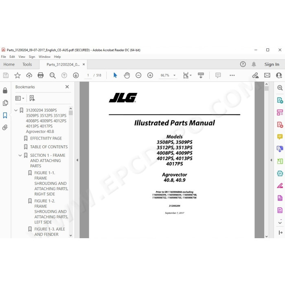Go to previous page arrow
This screenshot has width=285, height=285.
(x=64, y=75)
